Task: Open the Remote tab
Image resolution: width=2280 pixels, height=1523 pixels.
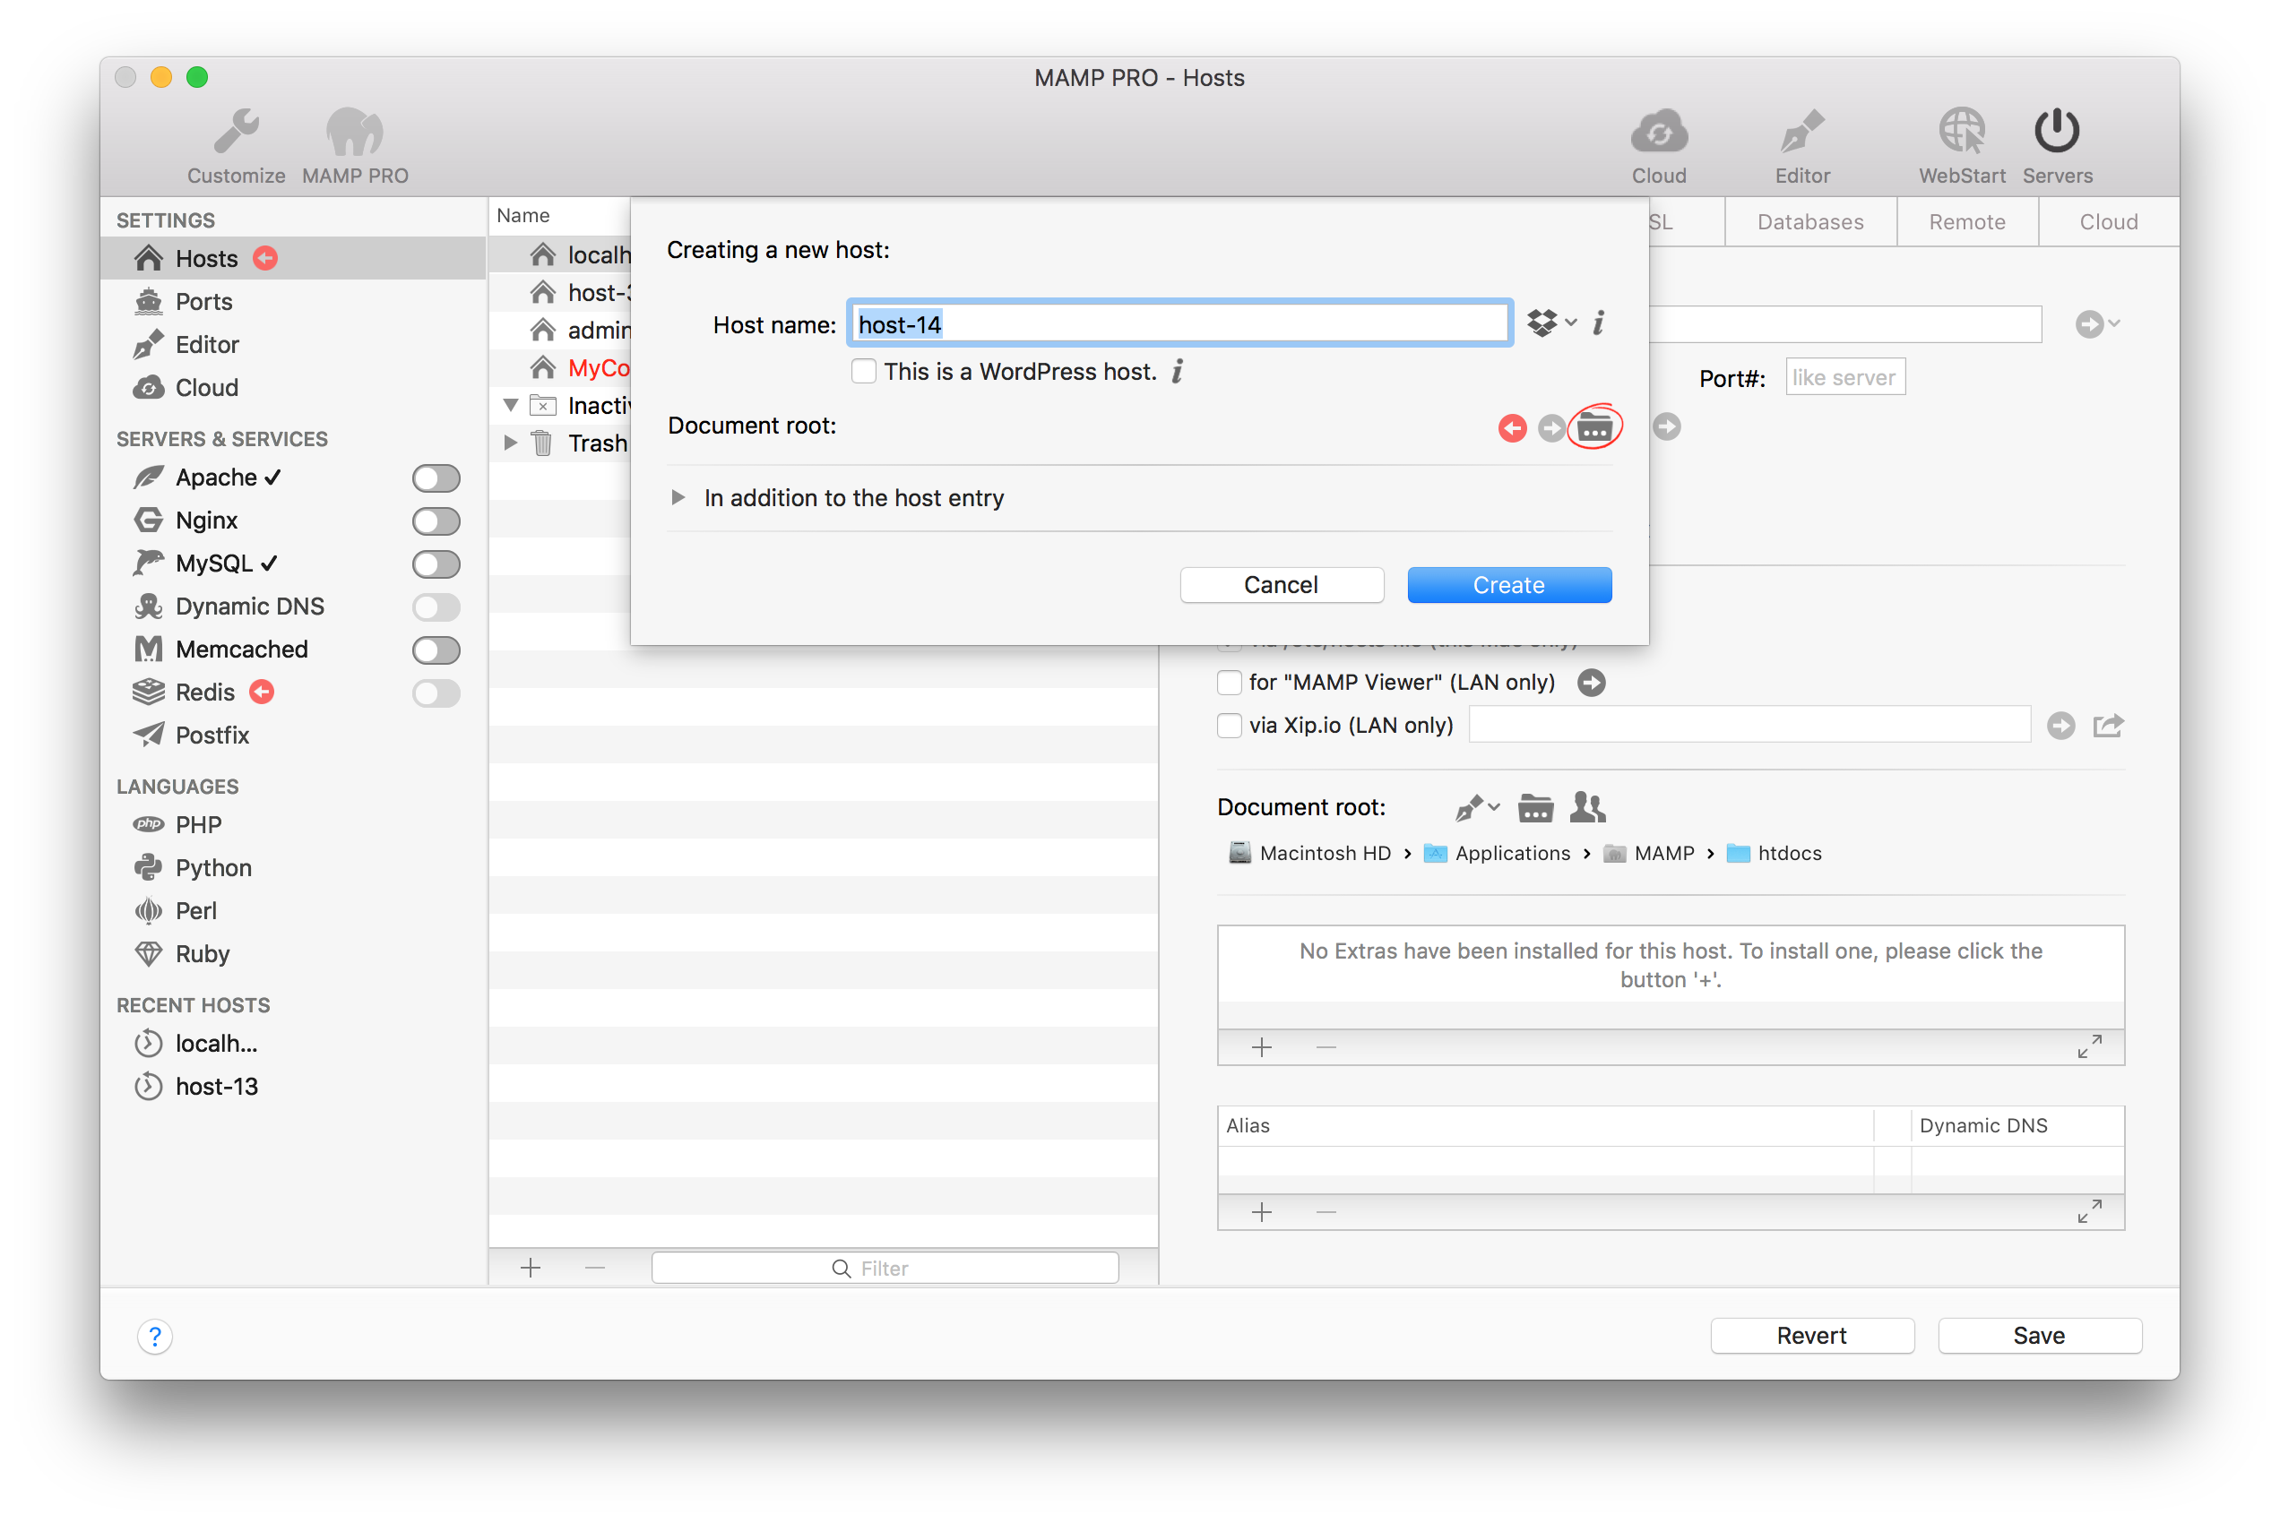Action: click(1966, 221)
